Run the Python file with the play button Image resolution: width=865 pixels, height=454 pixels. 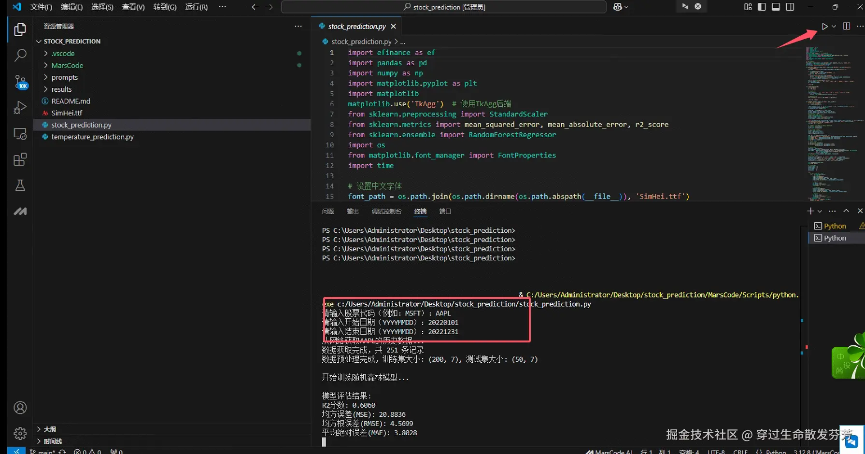pos(824,26)
